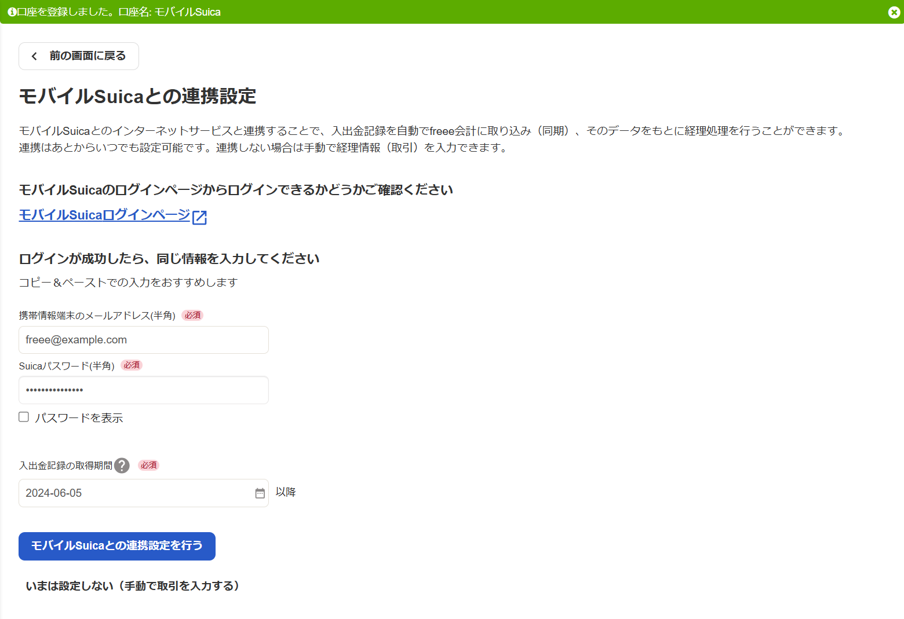
Task: Click the パスワードを表示 label text
Action: tap(79, 418)
